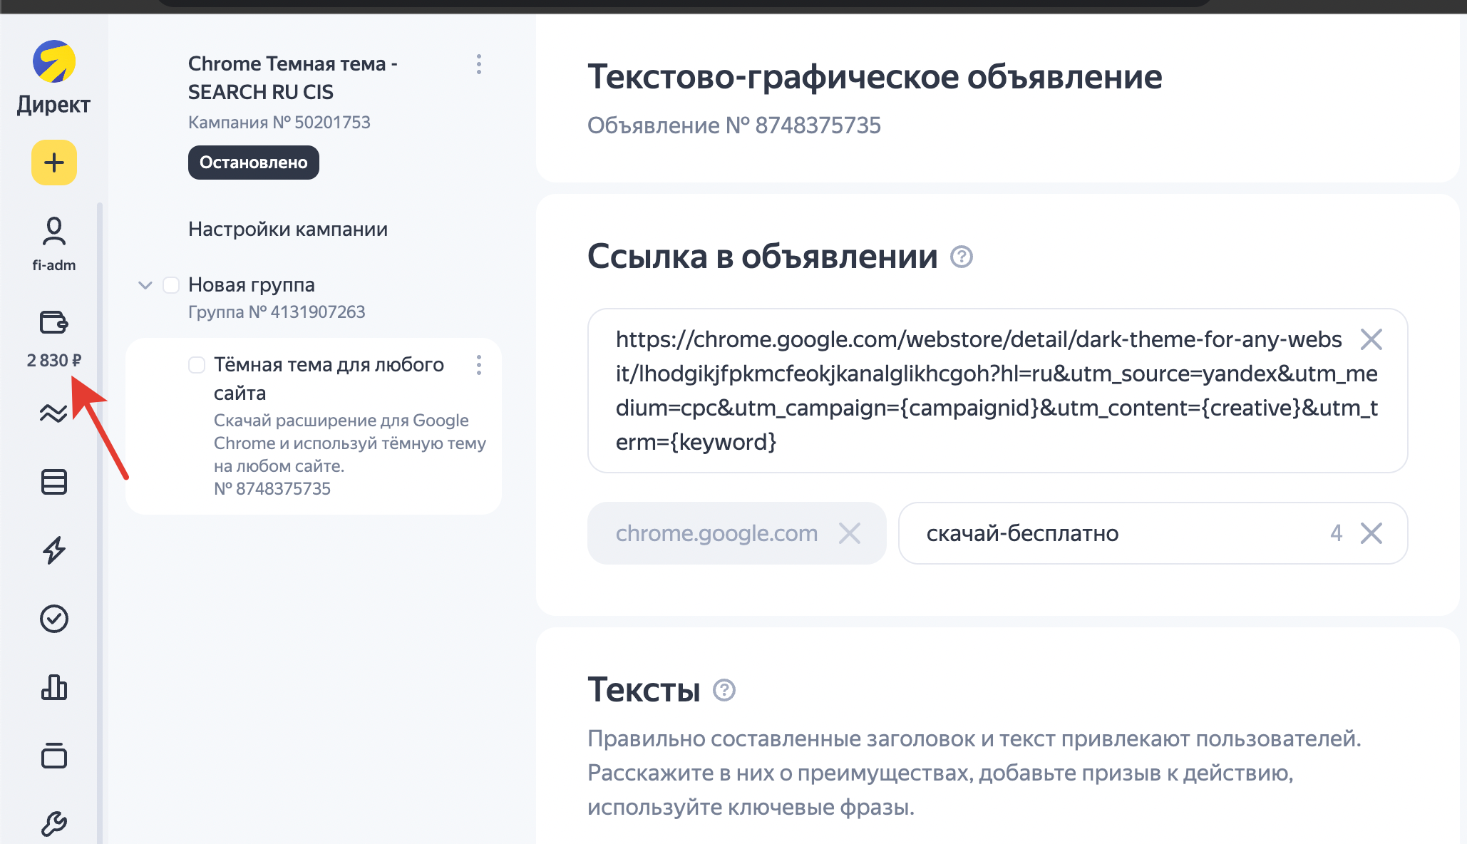This screenshot has width=1467, height=844.
Task: Click the Yandex Direct logo
Action: (x=54, y=63)
